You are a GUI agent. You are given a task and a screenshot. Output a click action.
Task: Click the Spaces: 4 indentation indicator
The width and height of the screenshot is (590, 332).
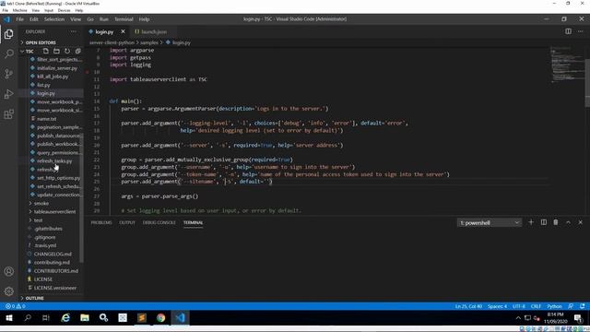coord(497,306)
